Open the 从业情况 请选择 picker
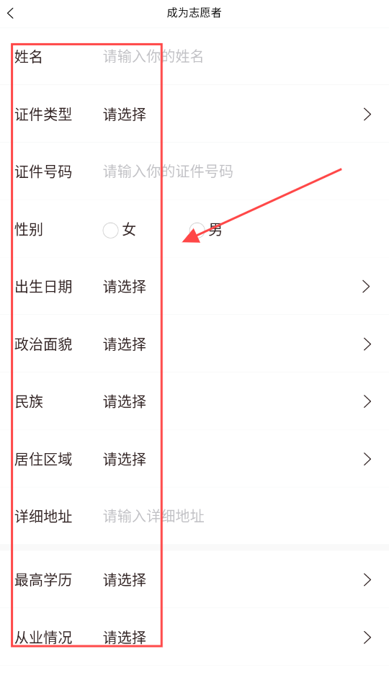This screenshot has height=683, width=389. 125,638
